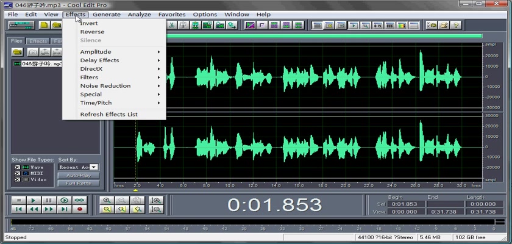Viewport: 512px width, 244px height.
Task: Open the View menu
Action: (51, 15)
